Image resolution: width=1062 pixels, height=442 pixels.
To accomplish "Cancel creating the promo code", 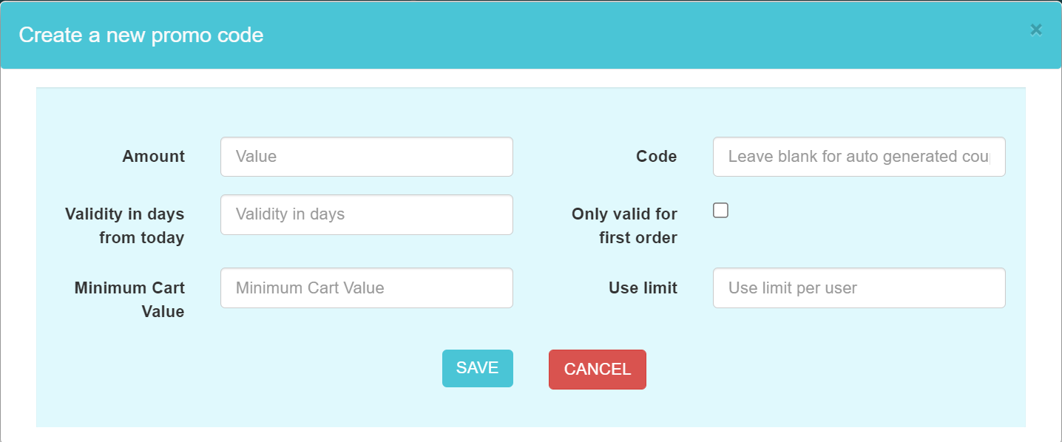I will (x=598, y=369).
